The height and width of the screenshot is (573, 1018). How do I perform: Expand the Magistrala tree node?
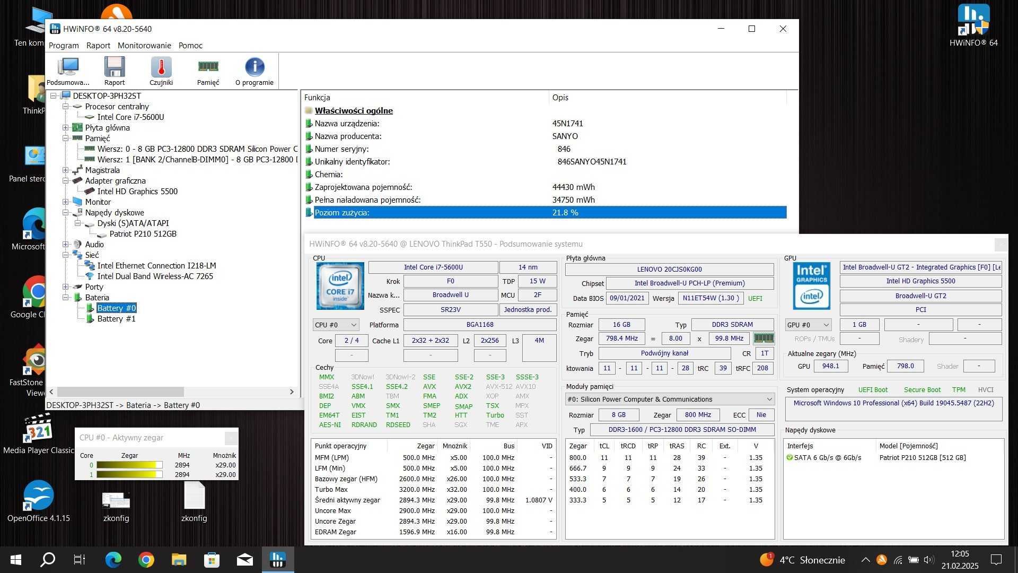[x=66, y=170]
